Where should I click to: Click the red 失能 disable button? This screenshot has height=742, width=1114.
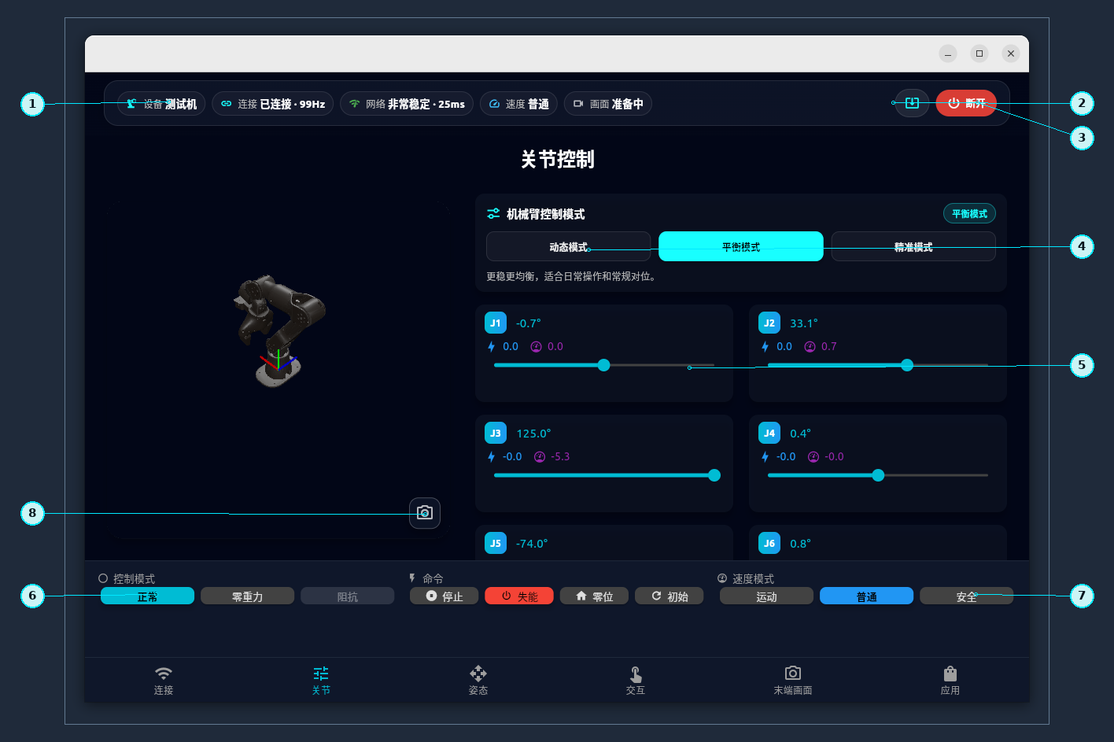point(519,596)
